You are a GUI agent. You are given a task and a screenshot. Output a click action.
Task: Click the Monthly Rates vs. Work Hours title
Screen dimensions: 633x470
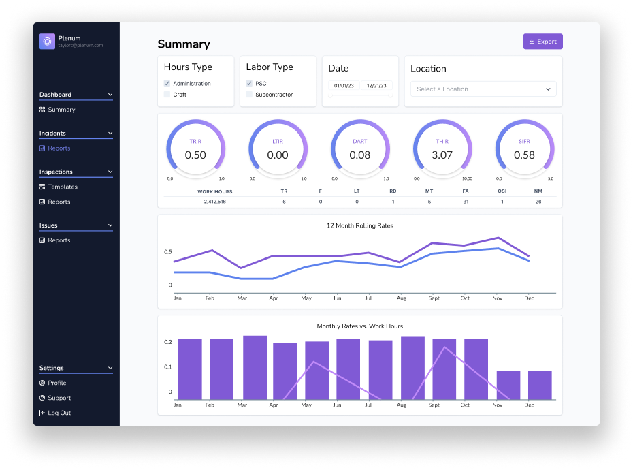coord(360,326)
